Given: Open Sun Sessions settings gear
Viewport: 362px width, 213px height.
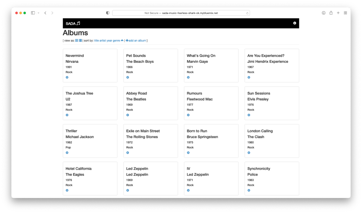Looking at the screenshot, I should (249, 115).
